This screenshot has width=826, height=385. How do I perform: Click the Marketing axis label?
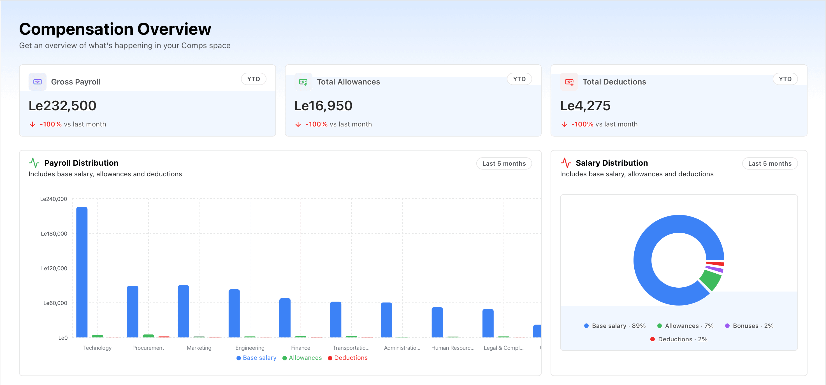coord(199,348)
